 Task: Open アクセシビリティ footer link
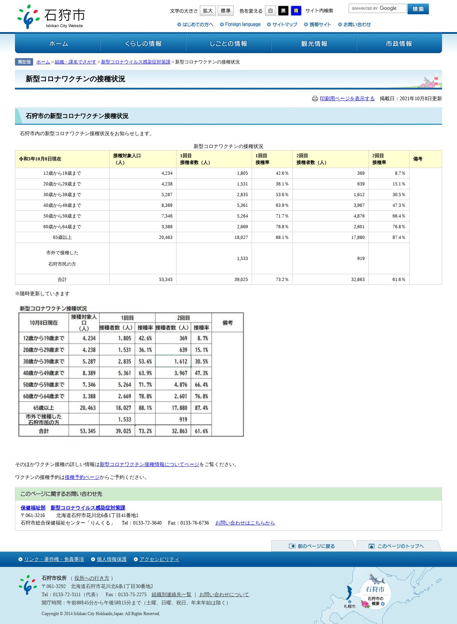point(159,559)
